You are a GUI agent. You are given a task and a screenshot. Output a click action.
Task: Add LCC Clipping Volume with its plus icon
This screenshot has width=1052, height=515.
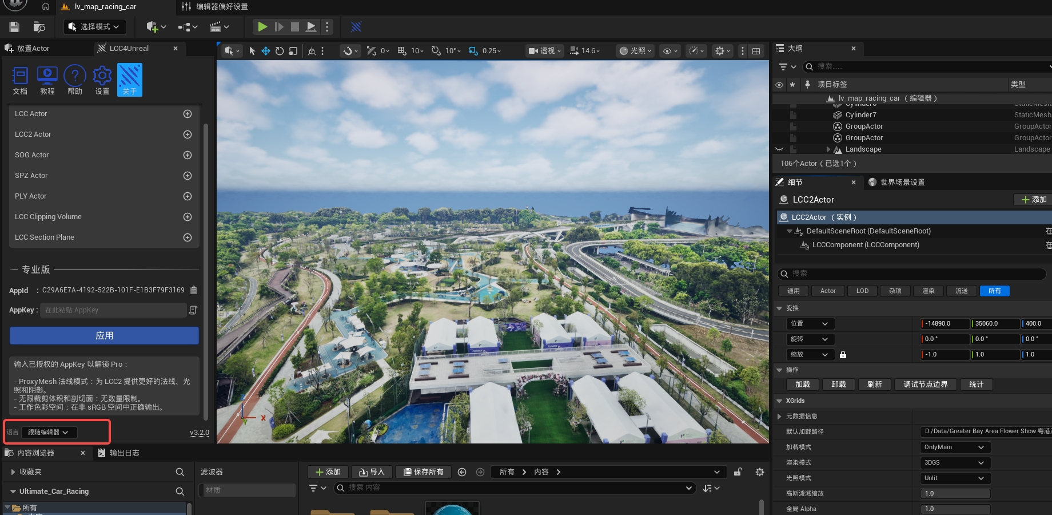coord(187,217)
